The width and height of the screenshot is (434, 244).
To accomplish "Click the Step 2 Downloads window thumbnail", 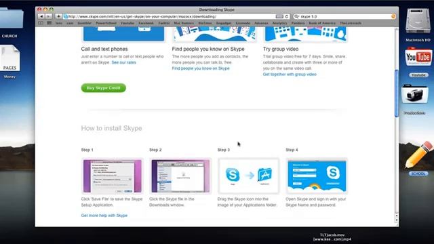I will (180, 176).
